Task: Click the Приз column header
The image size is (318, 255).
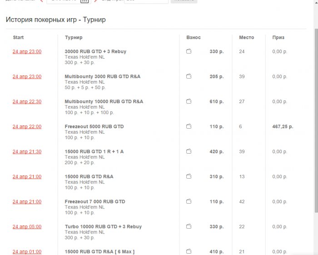Action: (x=278, y=37)
